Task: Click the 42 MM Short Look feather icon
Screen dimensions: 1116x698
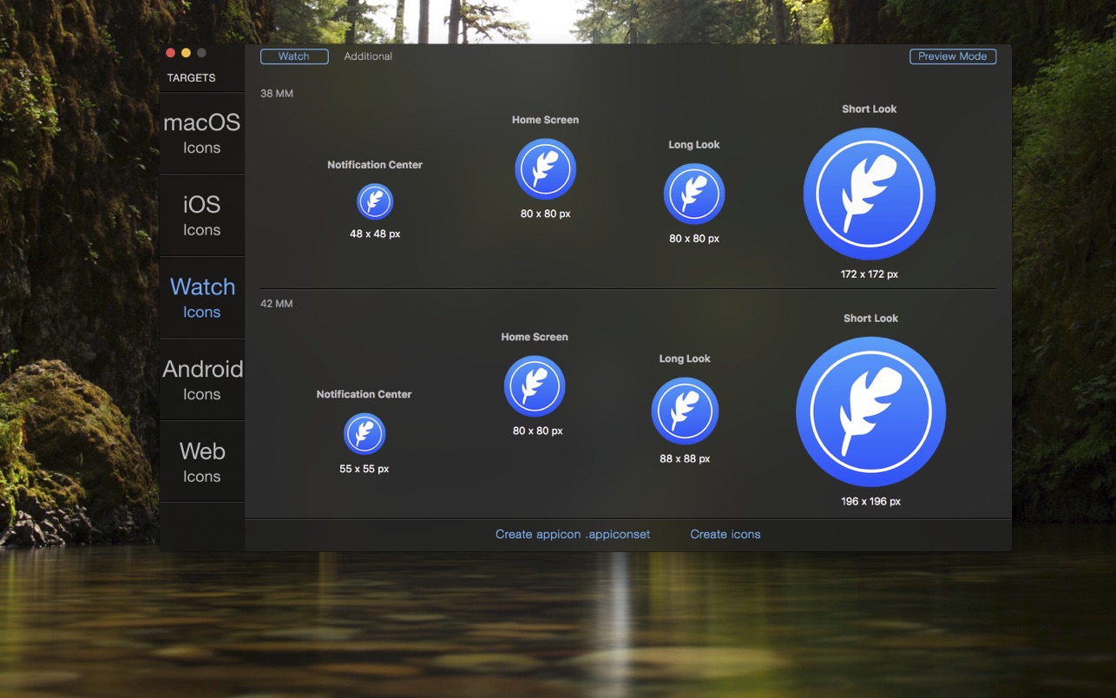Action: [870, 412]
